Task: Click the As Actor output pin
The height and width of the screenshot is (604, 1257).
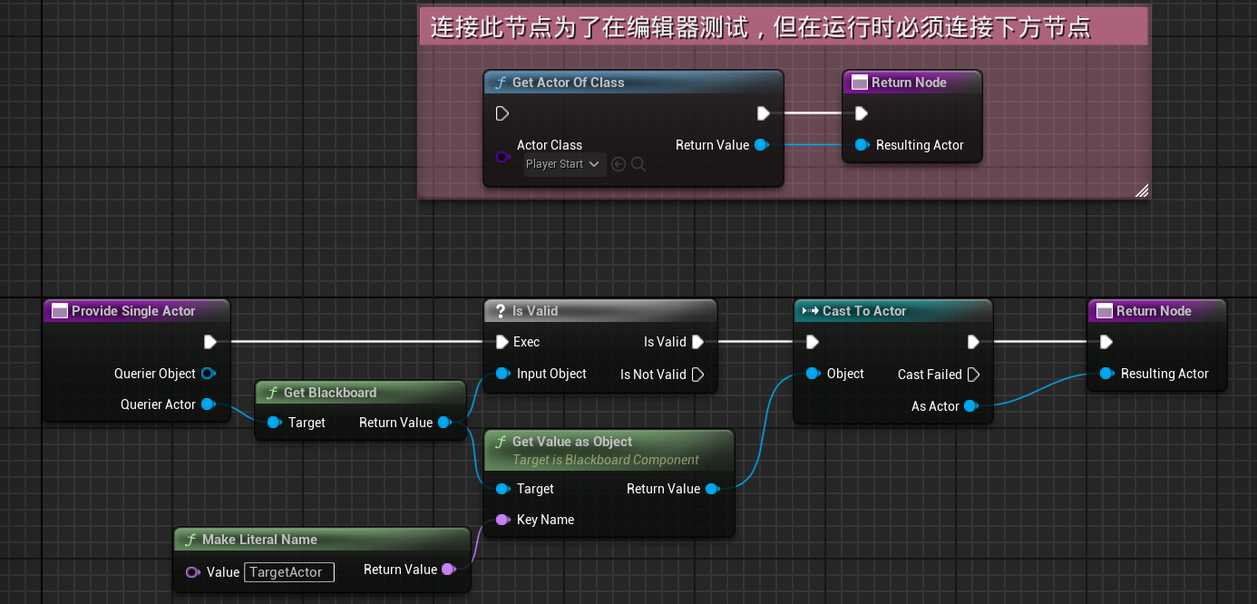Action: pos(970,406)
